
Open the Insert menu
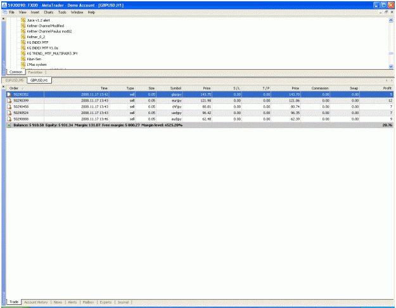[x=35, y=12]
